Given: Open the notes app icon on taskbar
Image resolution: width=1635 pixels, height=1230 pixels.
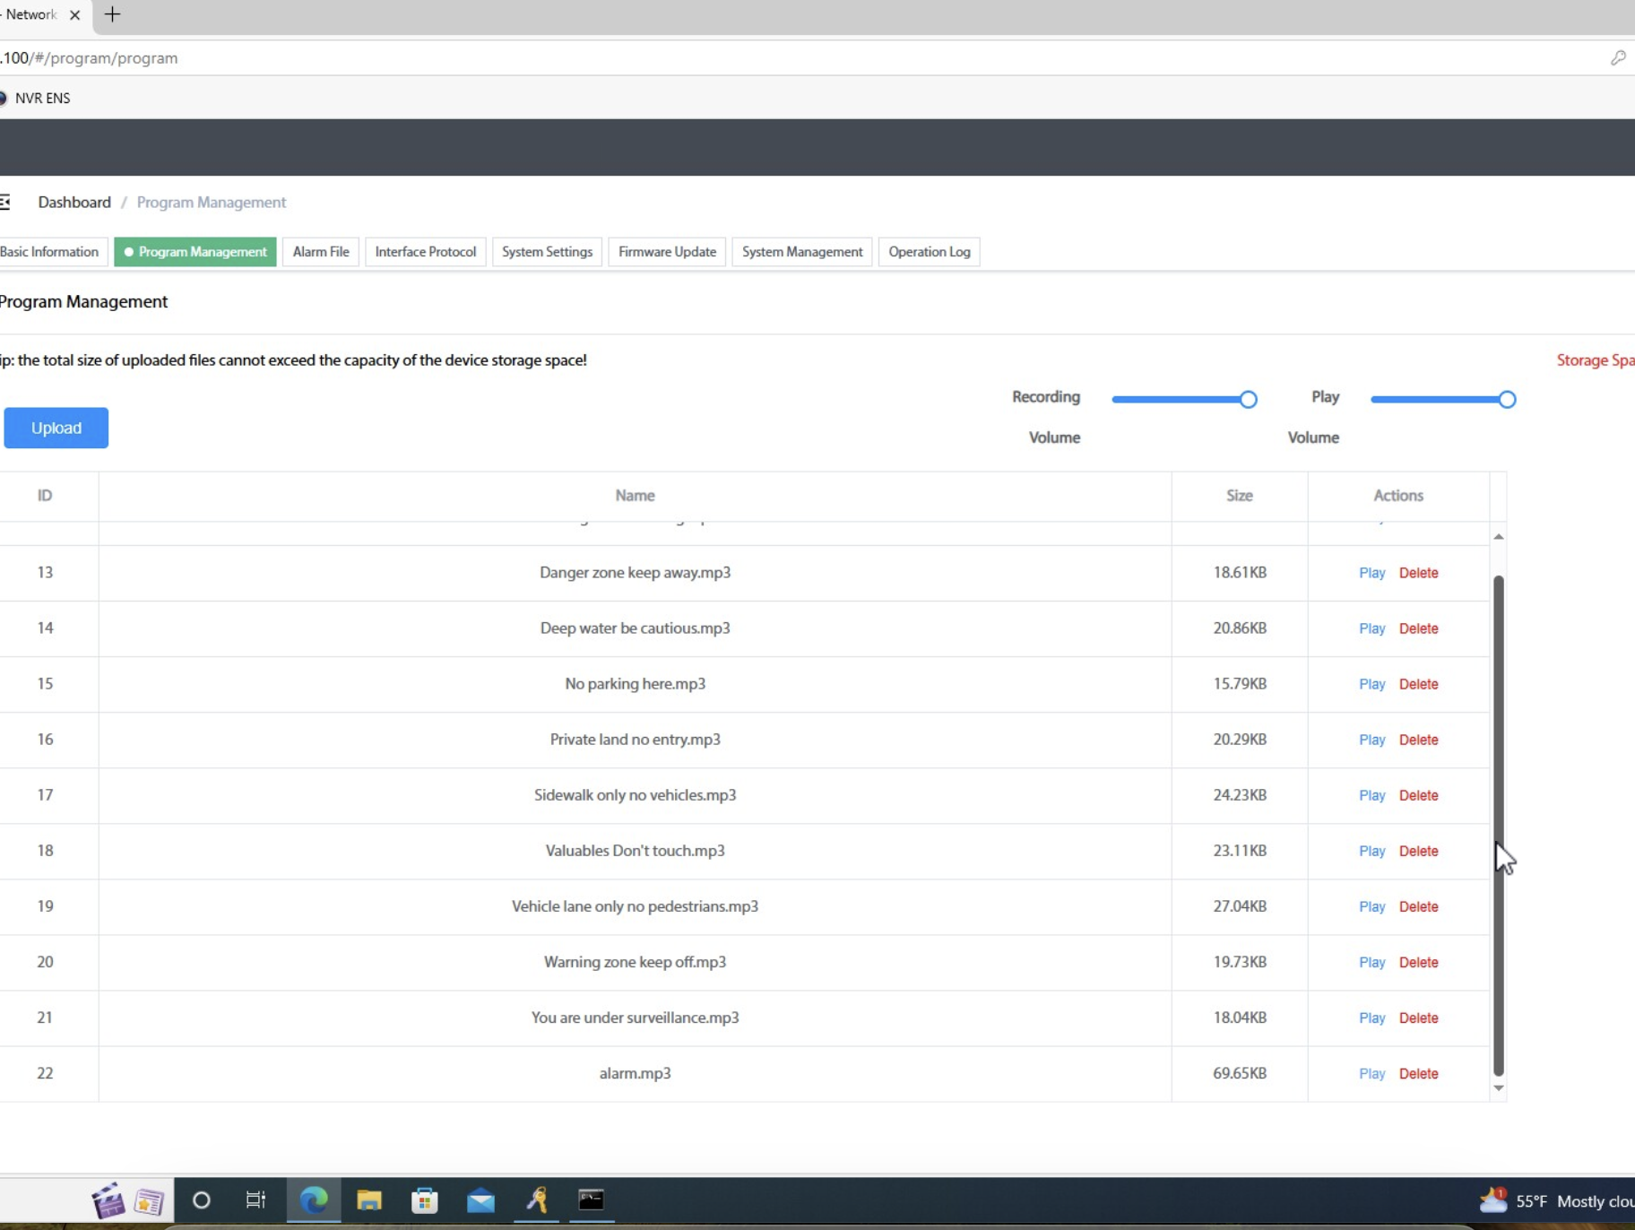Looking at the screenshot, I should 150,1201.
